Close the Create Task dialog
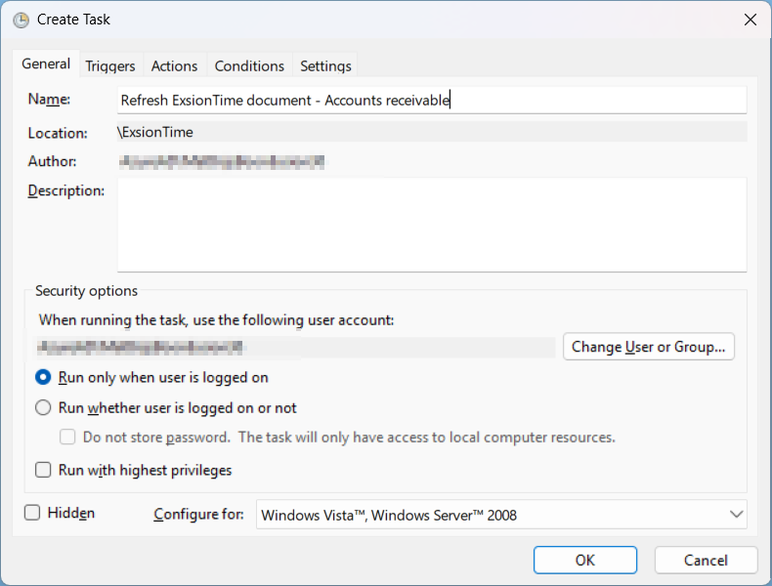772x586 pixels. pos(750,20)
